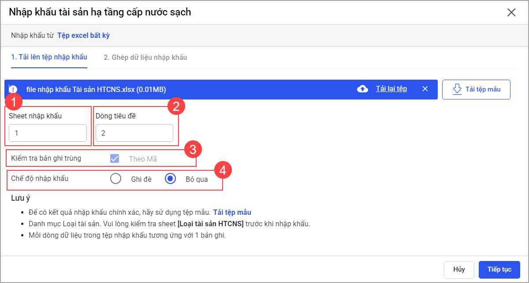Open the "2. Ghép dữ liệu nhập khẩu" tab
529x283 pixels.
point(145,58)
